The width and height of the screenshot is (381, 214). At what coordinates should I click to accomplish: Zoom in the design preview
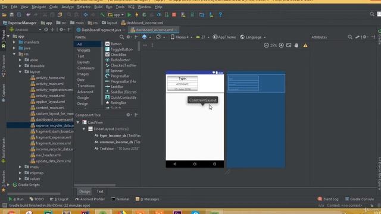point(281,45)
